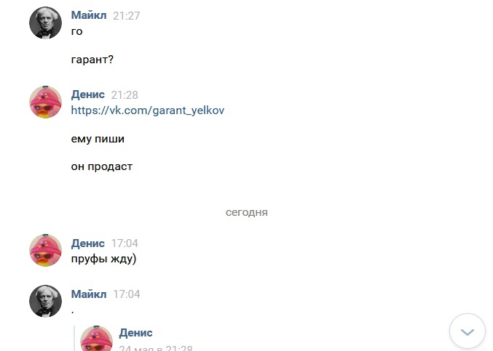
Task: Click Денис's avatar in forwarded message
Action: 95,340
